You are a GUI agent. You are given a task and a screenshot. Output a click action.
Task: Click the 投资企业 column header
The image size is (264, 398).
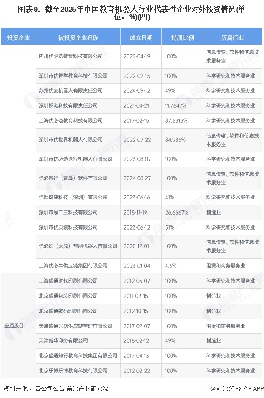[18, 37]
